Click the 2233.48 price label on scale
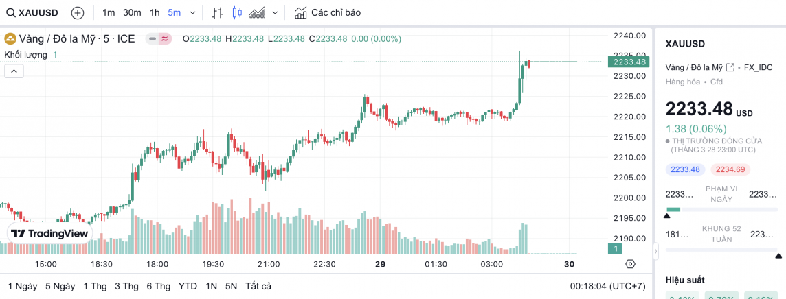Screen dimensions: 786x299 pos(628,62)
